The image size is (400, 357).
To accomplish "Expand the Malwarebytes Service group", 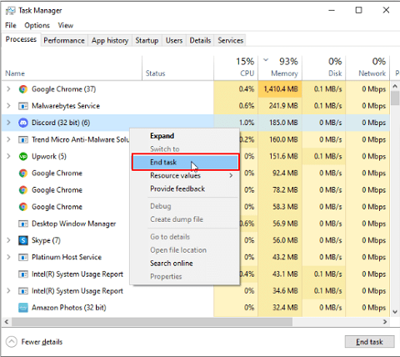I will coord(8,106).
